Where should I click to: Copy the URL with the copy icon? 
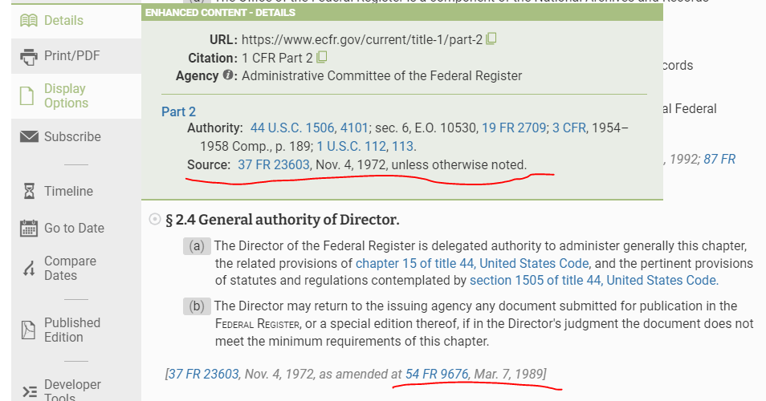(491, 38)
